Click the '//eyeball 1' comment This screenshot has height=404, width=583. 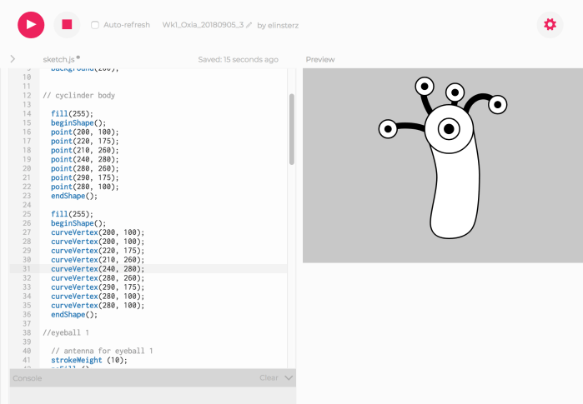66,332
